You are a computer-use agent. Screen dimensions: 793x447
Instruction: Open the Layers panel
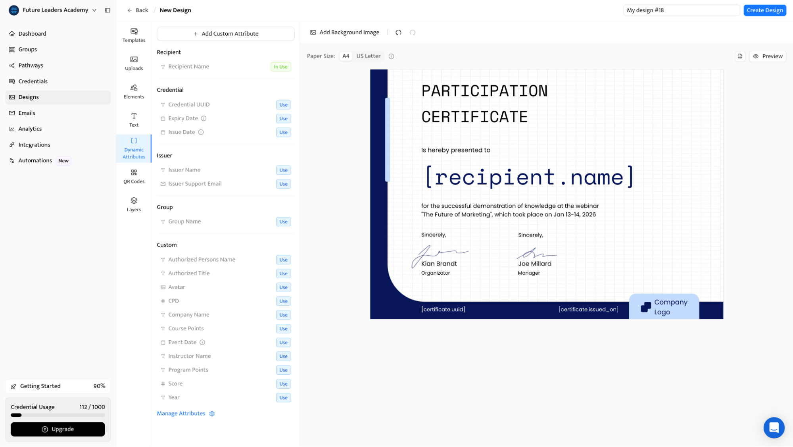click(x=134, y=204)
